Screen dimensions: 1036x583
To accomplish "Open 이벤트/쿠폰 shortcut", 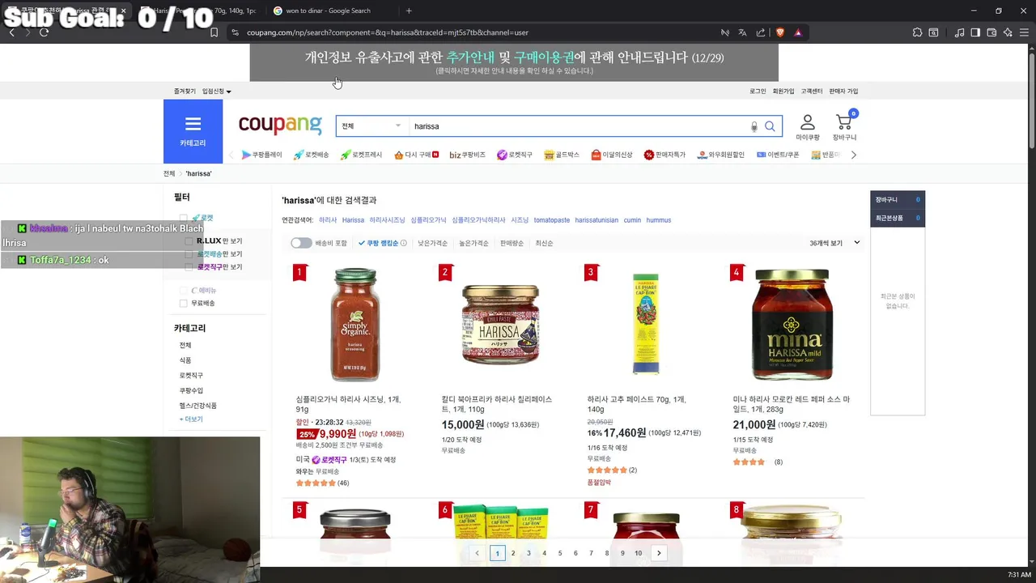I will click(x=778, y=155).
